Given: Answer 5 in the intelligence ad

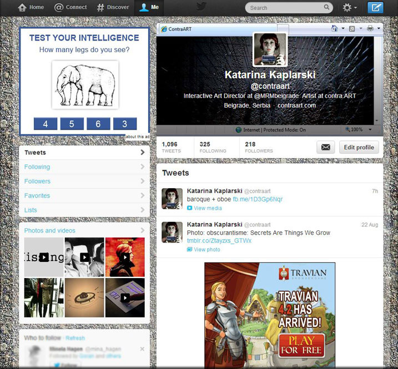Looking at the screenshot, I should click(x=72, y=124).
